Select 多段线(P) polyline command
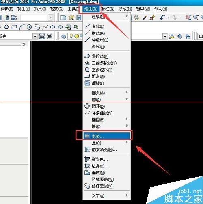 [x=107, y=56]
